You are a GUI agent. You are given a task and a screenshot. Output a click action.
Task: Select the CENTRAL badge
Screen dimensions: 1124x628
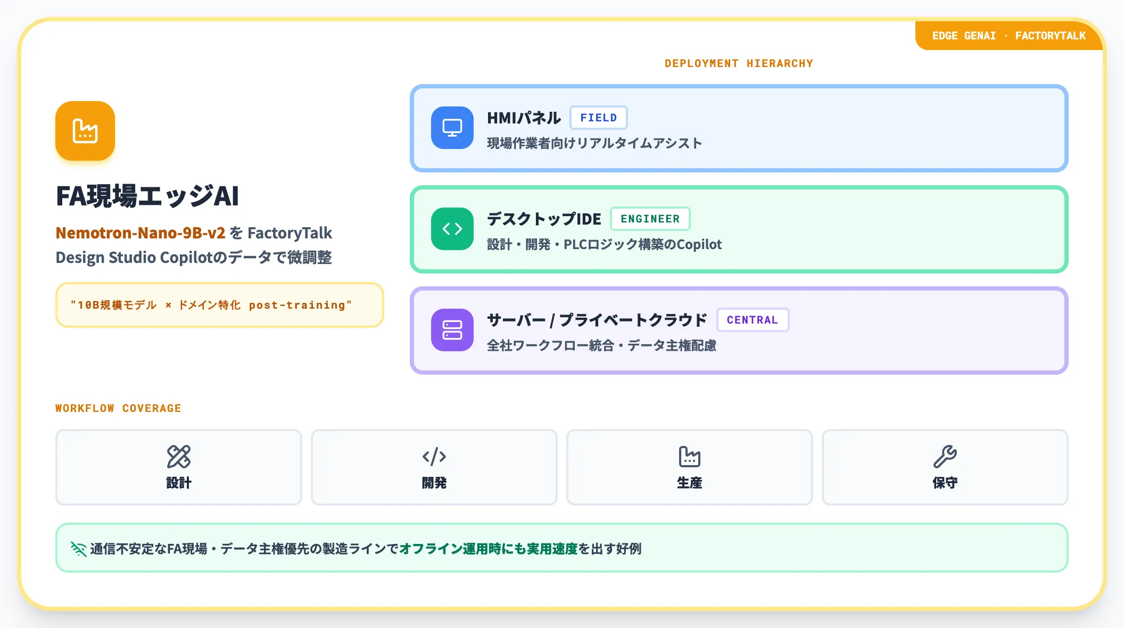coord(753,320)
